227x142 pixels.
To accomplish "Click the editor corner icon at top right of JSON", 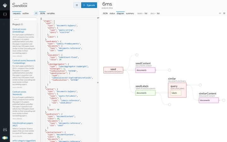I will (x=98, y=18).
